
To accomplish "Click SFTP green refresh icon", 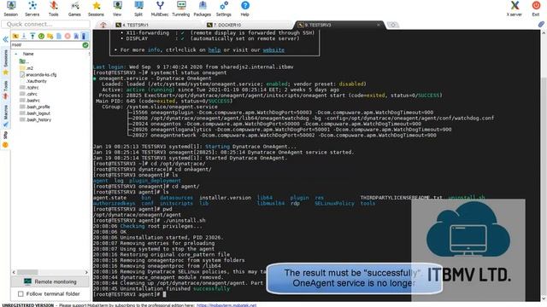I will [x=41, y=36].
